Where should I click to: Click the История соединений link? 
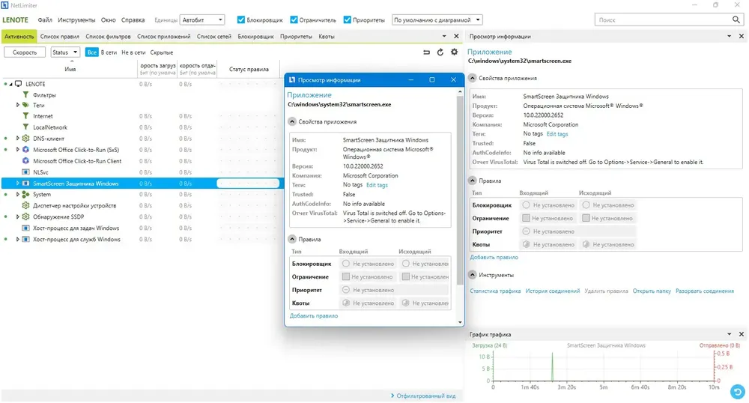552,291
